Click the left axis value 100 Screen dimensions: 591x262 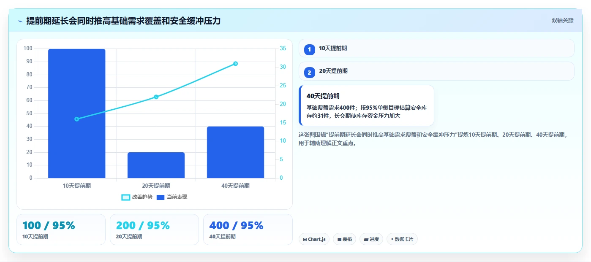click(x=28, y=49)
